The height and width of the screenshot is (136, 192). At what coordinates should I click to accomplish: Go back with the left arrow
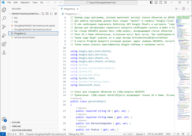pos(56,2)
